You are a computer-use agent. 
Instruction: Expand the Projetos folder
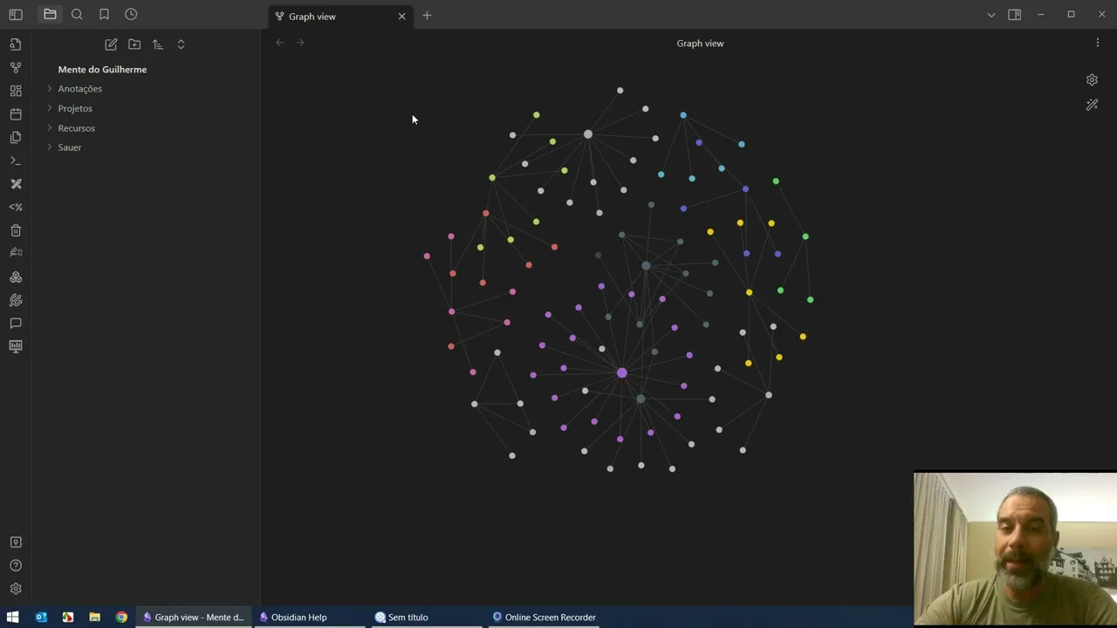pos(50,108)
